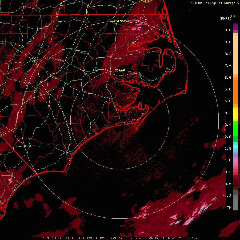Click the 6.6 value on color scale
Screen dimensions: 240x240
[x=228, y=77]
